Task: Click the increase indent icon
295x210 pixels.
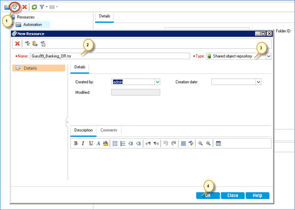Action: click(x=131, y=143)
